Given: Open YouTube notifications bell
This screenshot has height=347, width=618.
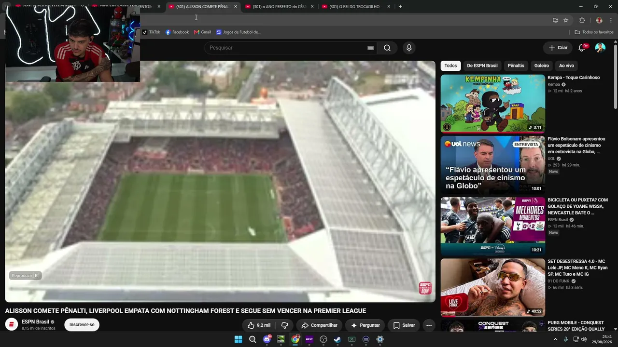Looking at the screenshot, I should 582,48.
